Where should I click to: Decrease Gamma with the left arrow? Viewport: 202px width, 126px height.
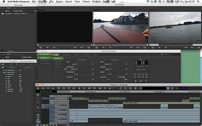tap(111, 69)
